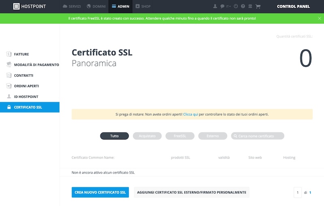Screen dimensions: 324x206
Task: Click the Hosting column header
Action: [x=289, y=157]
